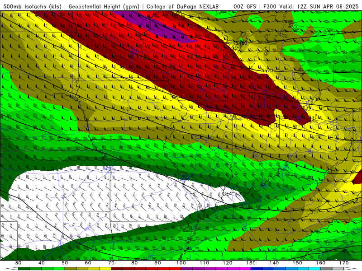The height and width of the screenshot is (271, 362).
Task: Click the 110 value on color scale
Action: point(205,263)
